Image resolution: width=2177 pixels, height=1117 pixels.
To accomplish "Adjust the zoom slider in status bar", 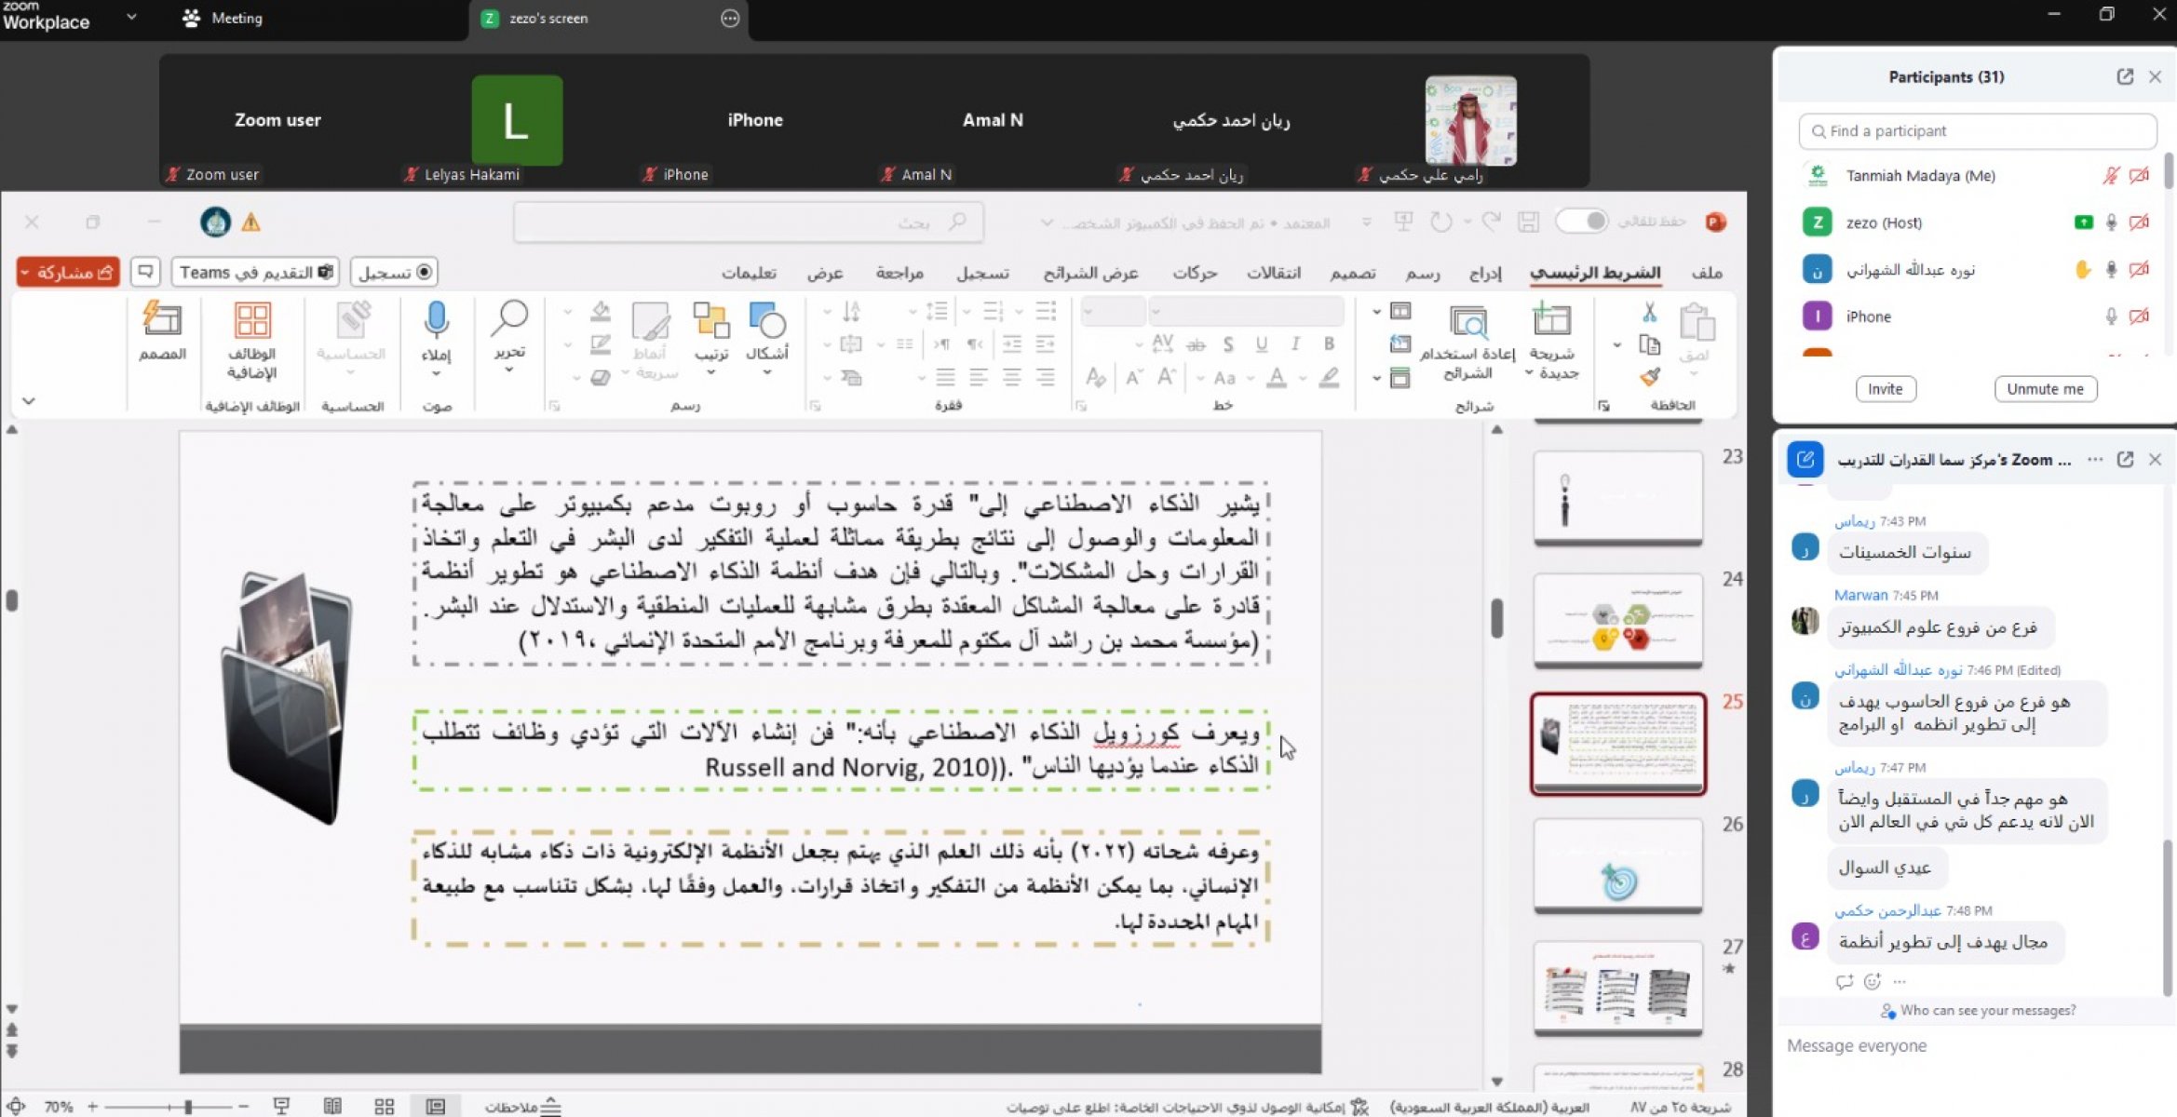I will click(x=187, y=1106).
